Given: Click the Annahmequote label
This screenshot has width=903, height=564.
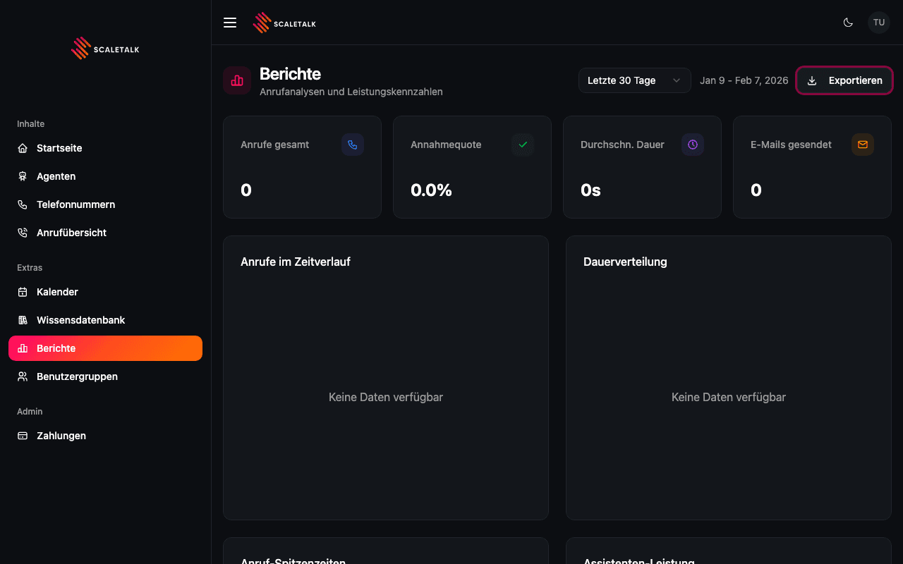Looking at the screenshot, I should (x=446, y=145).
